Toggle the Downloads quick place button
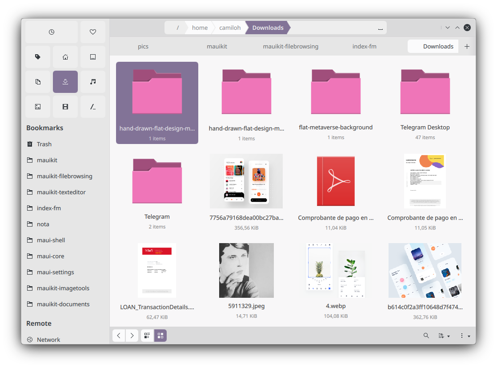Screen dimensions: 497x368 [x=65, y=82]
